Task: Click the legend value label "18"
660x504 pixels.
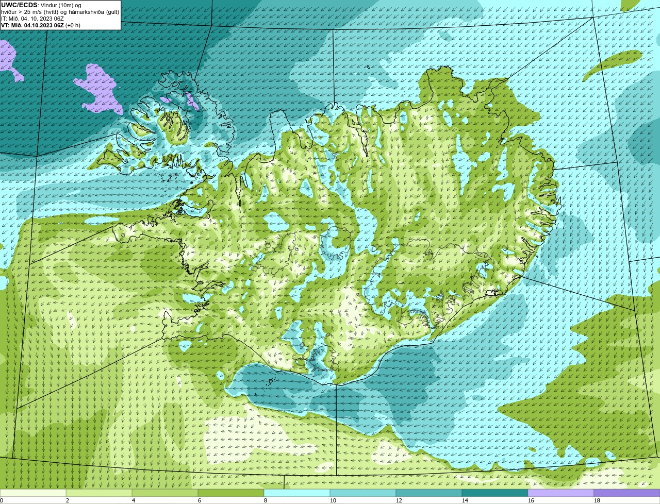Action: pyautogui.click(x=597, y=500)
